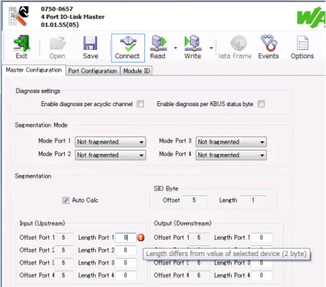326x287 pixels.
Task: Click the Input Length Port 2 field
Action: tap(126, 250)
